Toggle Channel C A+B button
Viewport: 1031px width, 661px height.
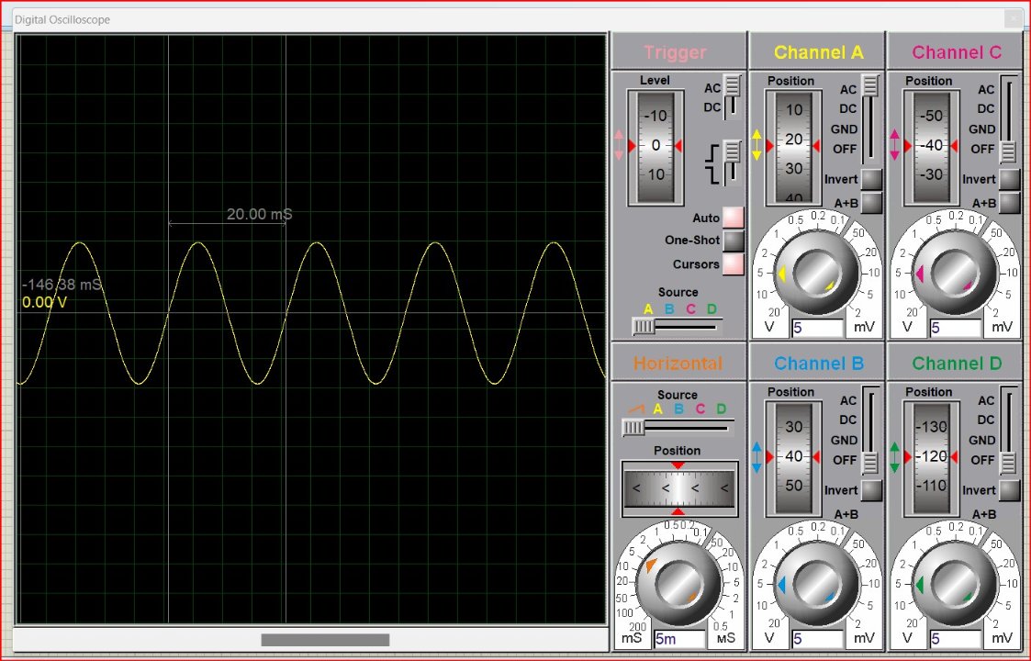tap(1009, 203)
